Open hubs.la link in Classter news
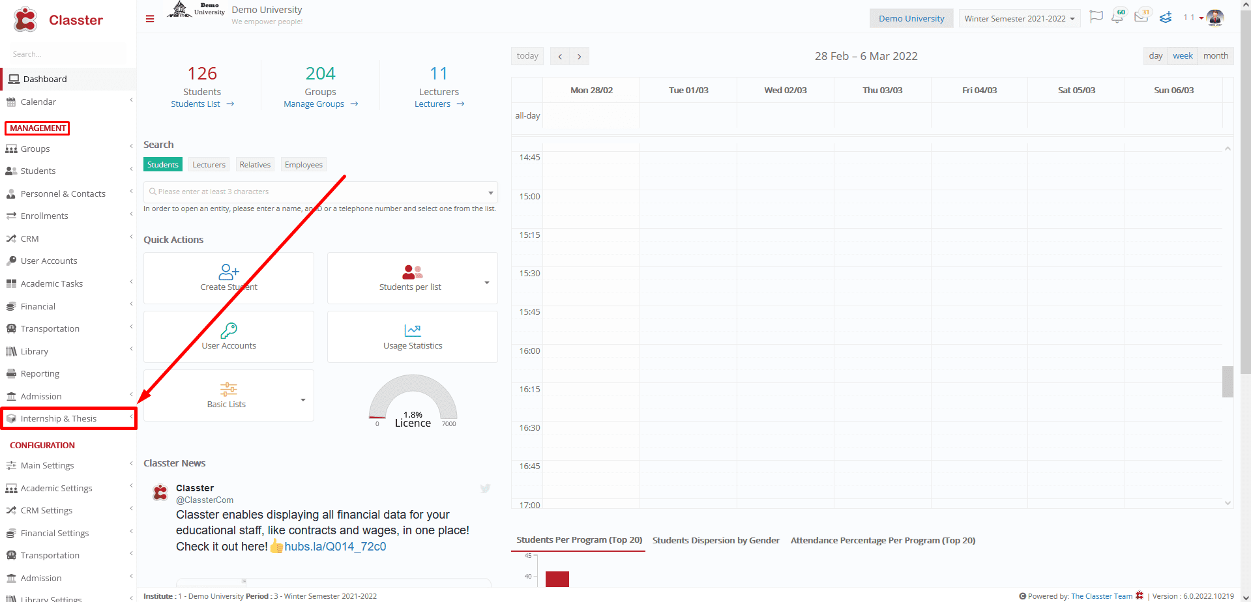This screenshot has height=602, width=1251. pyautogui.click(x=335, y=547)
